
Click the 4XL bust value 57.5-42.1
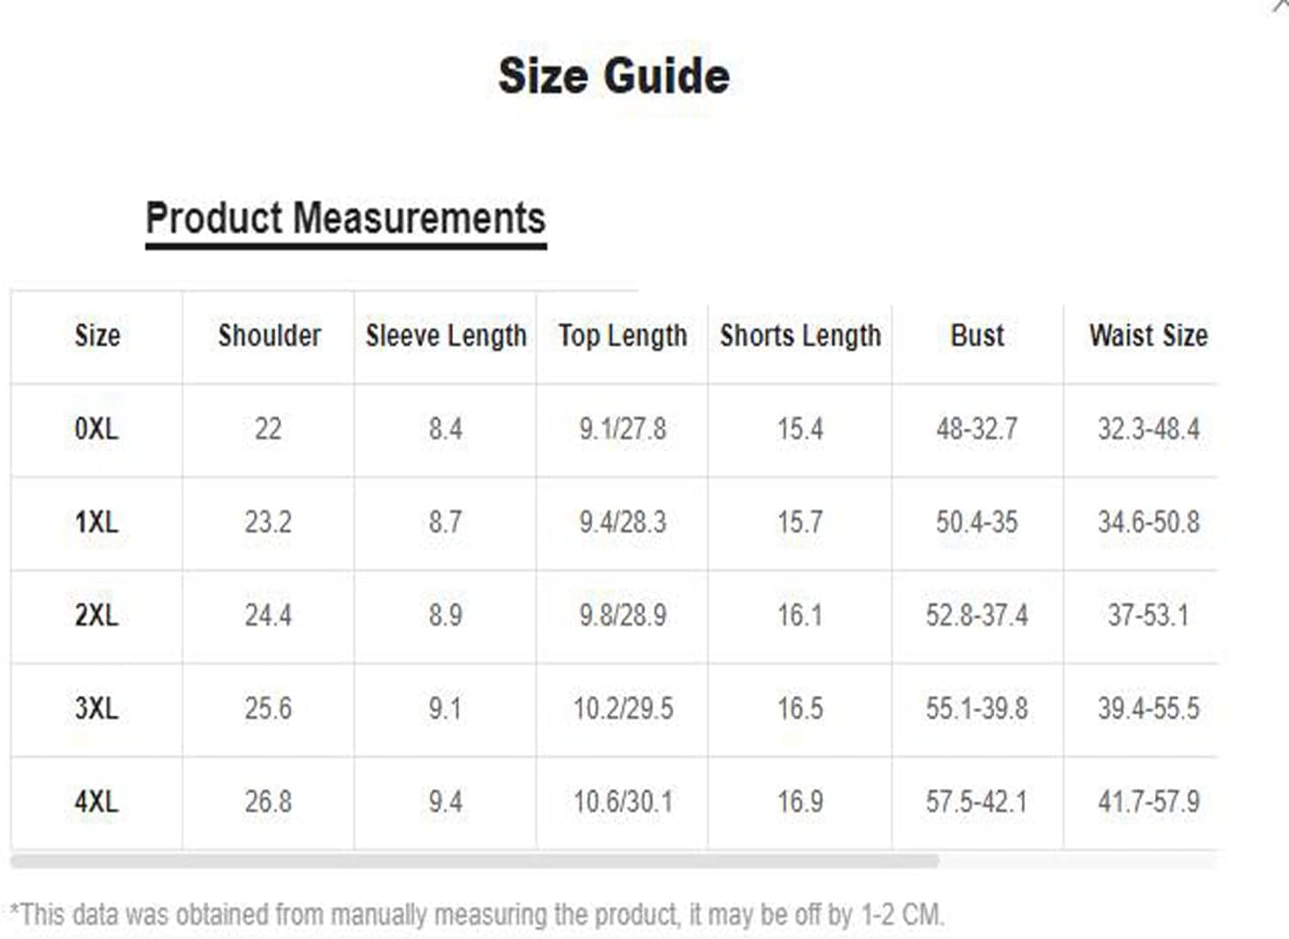(x=976, y=802)
